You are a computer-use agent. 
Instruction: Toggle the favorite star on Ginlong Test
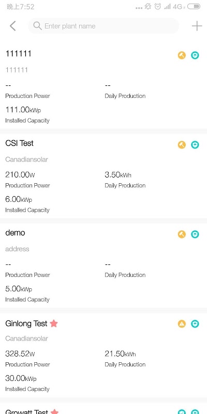(54, 323)
